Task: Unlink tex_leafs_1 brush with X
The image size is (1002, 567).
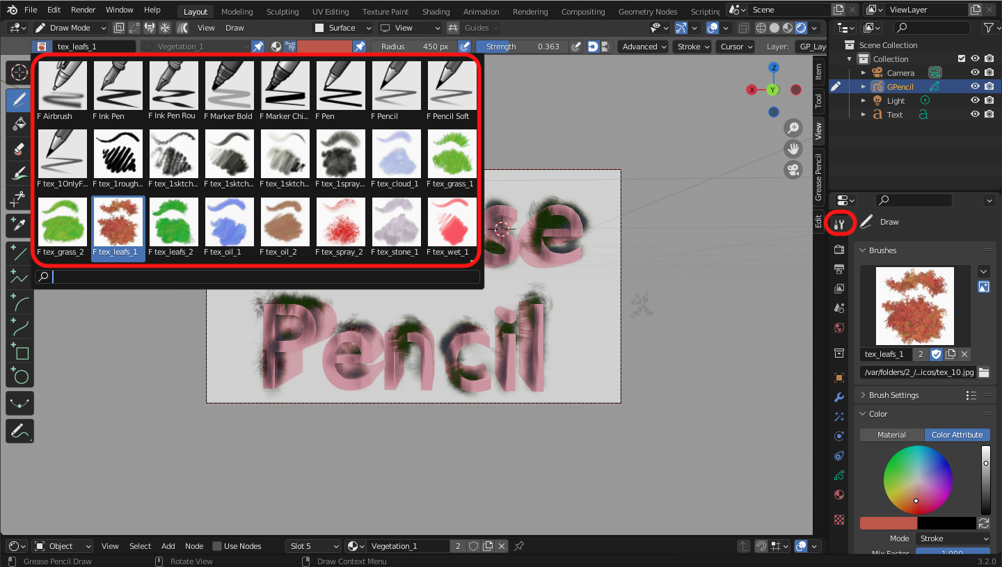Action: [x=964, y=354]
